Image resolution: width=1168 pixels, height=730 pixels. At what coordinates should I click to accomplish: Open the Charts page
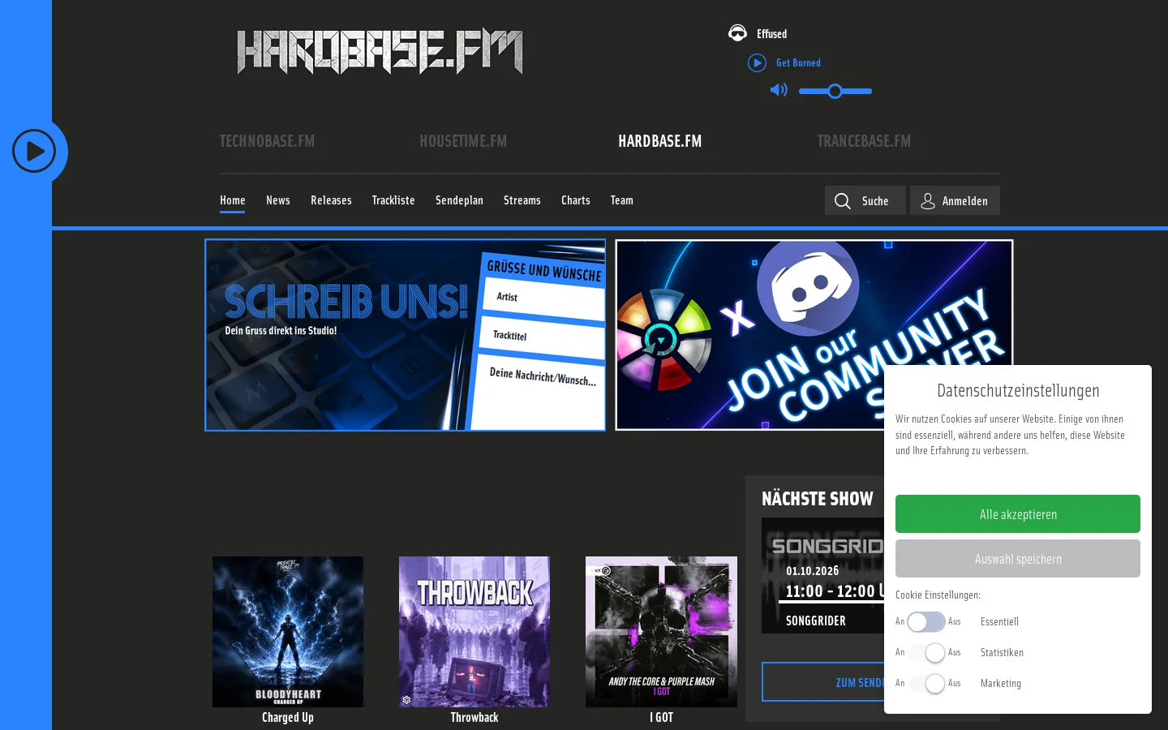(x=575, y=200)
